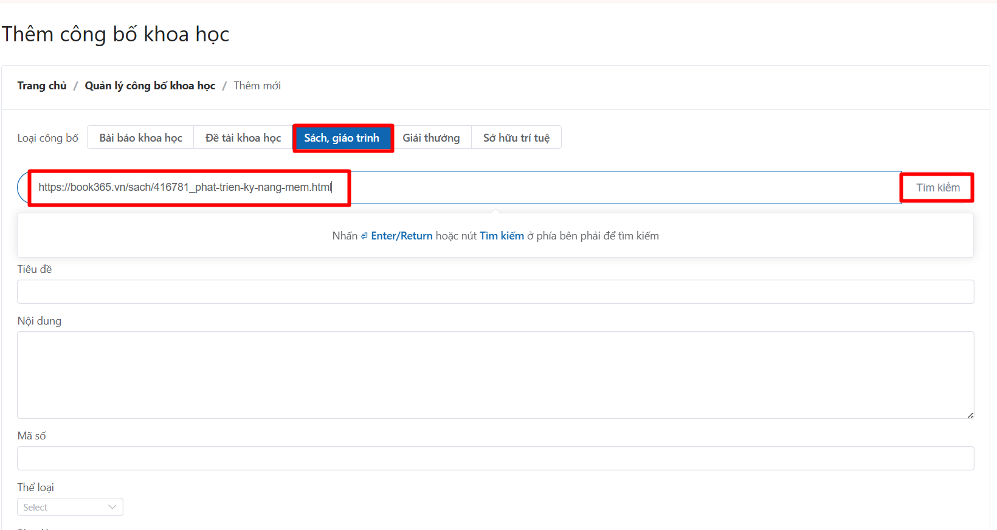Screen dimensions: 997x530
Task: Go to Trang chủ breadcrumb link
Action: [42, 86]
